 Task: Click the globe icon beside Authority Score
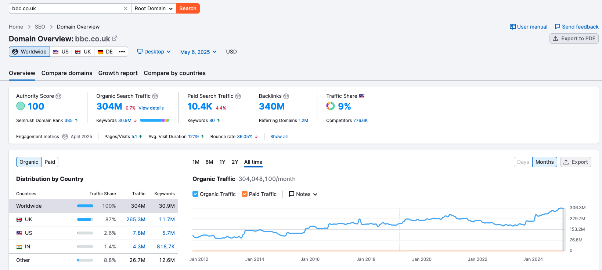tap(58, 96)
